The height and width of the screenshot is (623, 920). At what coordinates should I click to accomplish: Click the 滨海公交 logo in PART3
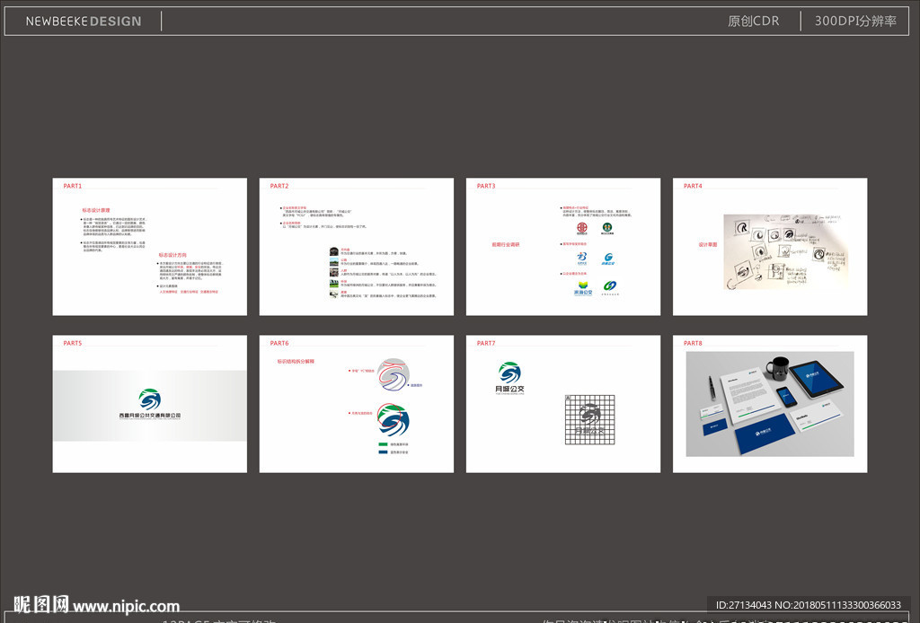pos(582,288)
